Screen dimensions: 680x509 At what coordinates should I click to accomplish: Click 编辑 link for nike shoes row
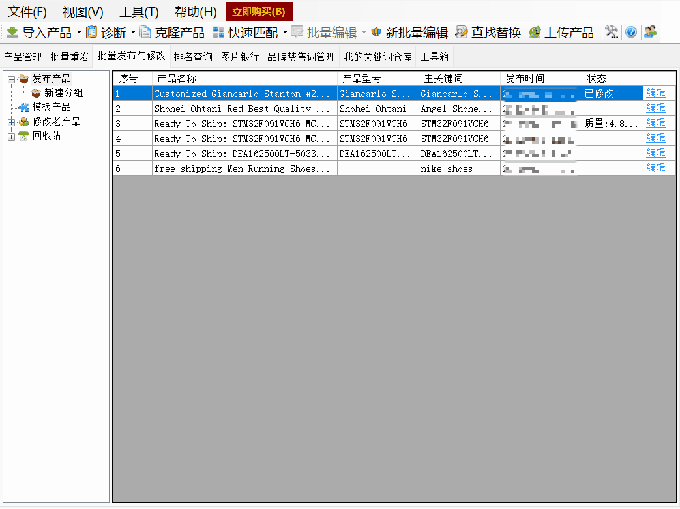pyautogui.click(x=655, y=168)
